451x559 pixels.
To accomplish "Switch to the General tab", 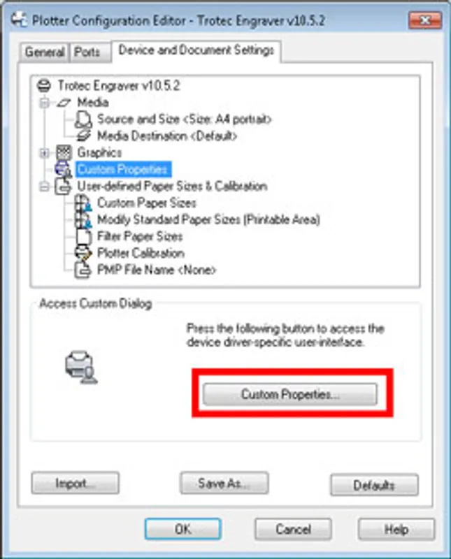I will (x=45, y=52).
